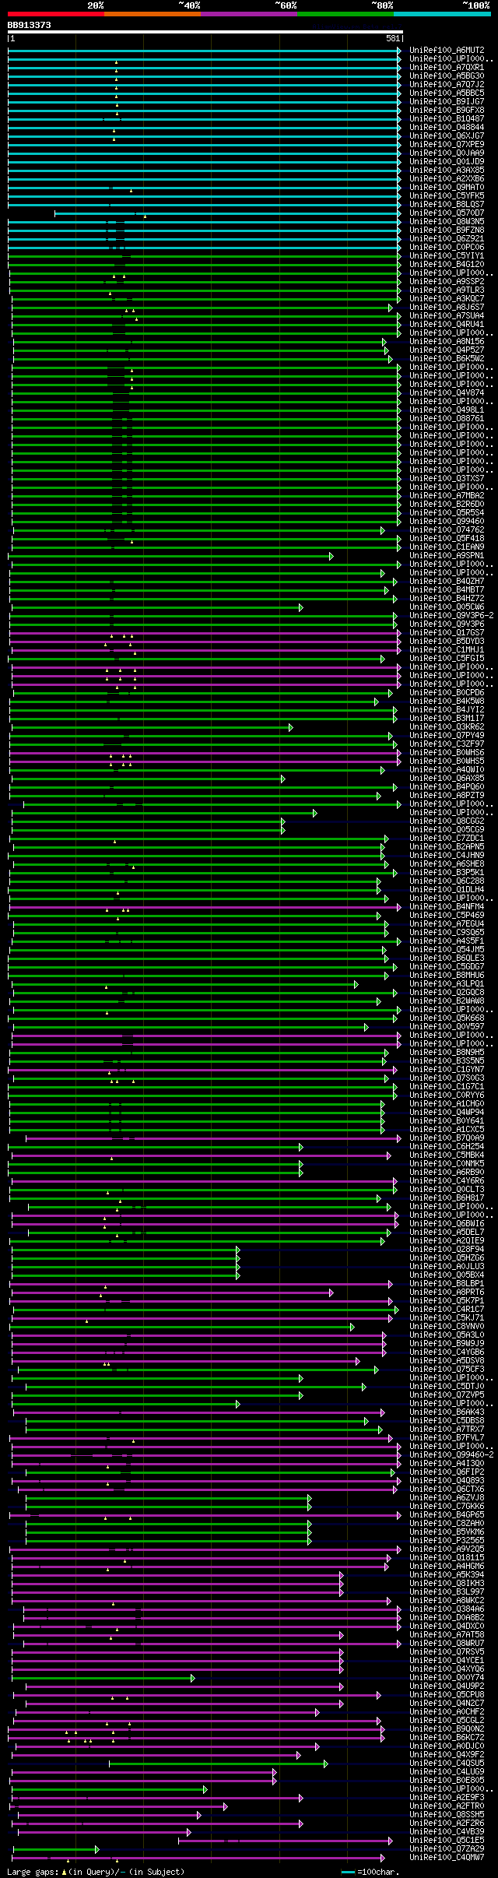
Task: Select hit label UniRef100_Q9MAT0
Action: (x=447, y=188)
